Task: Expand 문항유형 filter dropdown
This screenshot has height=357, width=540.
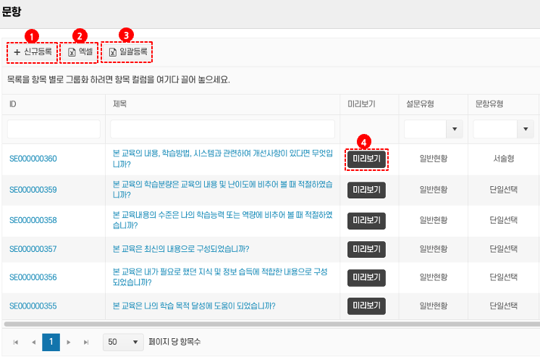Action: (x=523, y=130)
